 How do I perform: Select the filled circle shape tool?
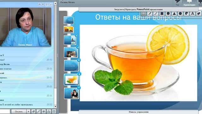coord(168,14)
